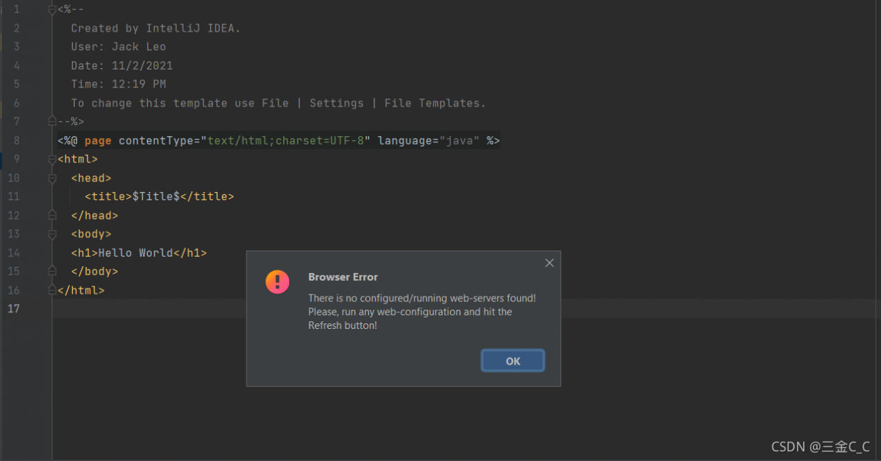The image size is (881, 461).
Task: Click 'File Templates.' text in comment
Action: (x=435, y=103)
